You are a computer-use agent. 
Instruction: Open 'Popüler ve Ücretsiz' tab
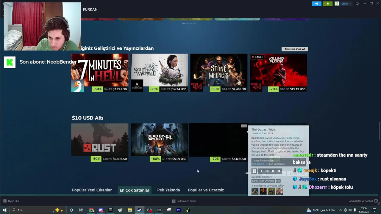click(x=206, y=190)
